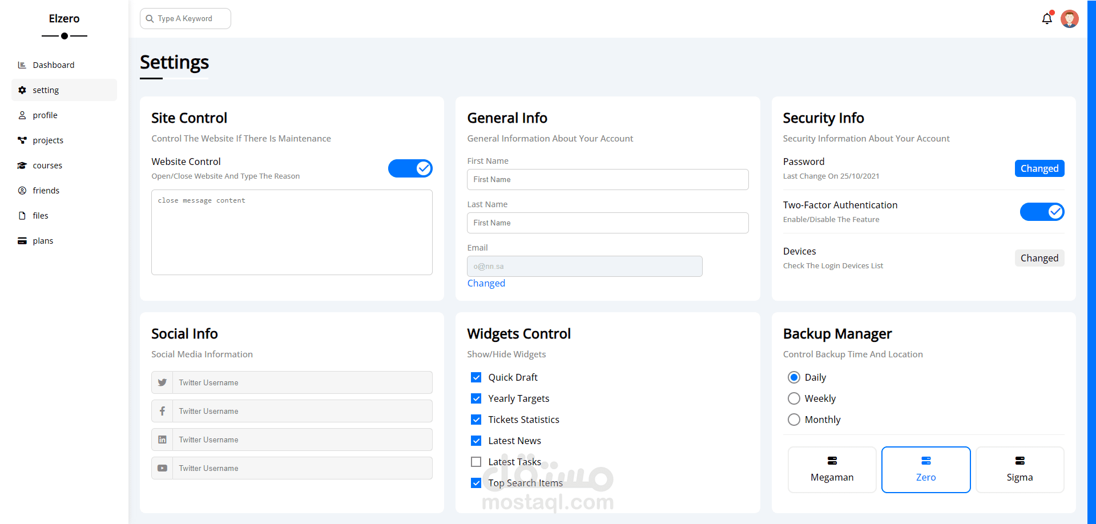Uncheck the Quick Draft widget

(x=476, y=377)
